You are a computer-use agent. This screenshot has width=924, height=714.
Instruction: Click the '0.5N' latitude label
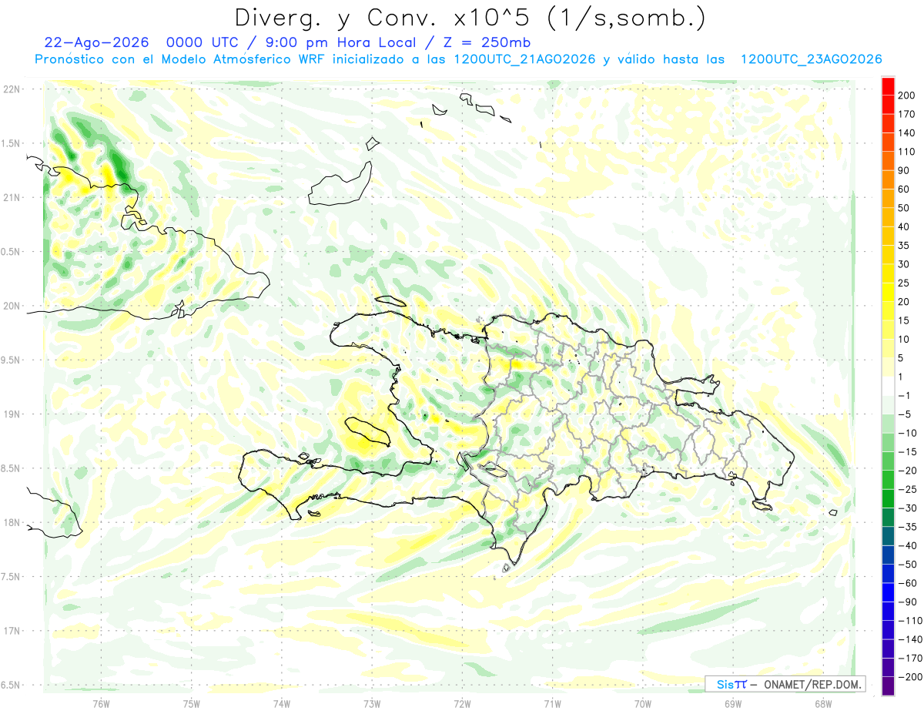(10, 252)
